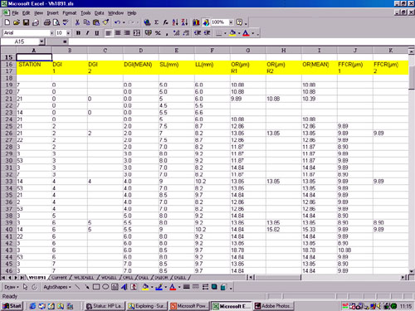The height and width of the screenshot is (311, 415).
Task: Sort descending with the Z-A icon
Action: coord(184,22)
